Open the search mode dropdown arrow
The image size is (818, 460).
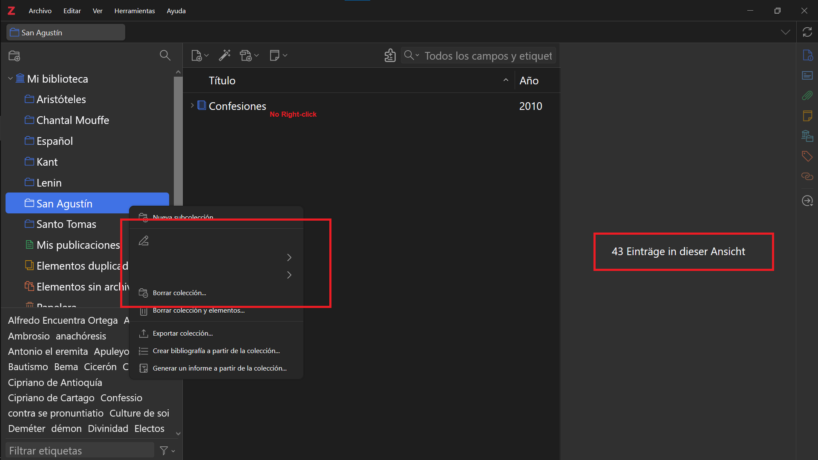point(417,55)
